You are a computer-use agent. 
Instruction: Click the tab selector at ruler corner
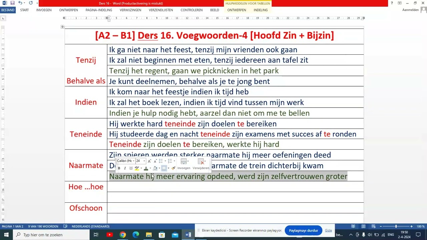[x=3, y=18]
